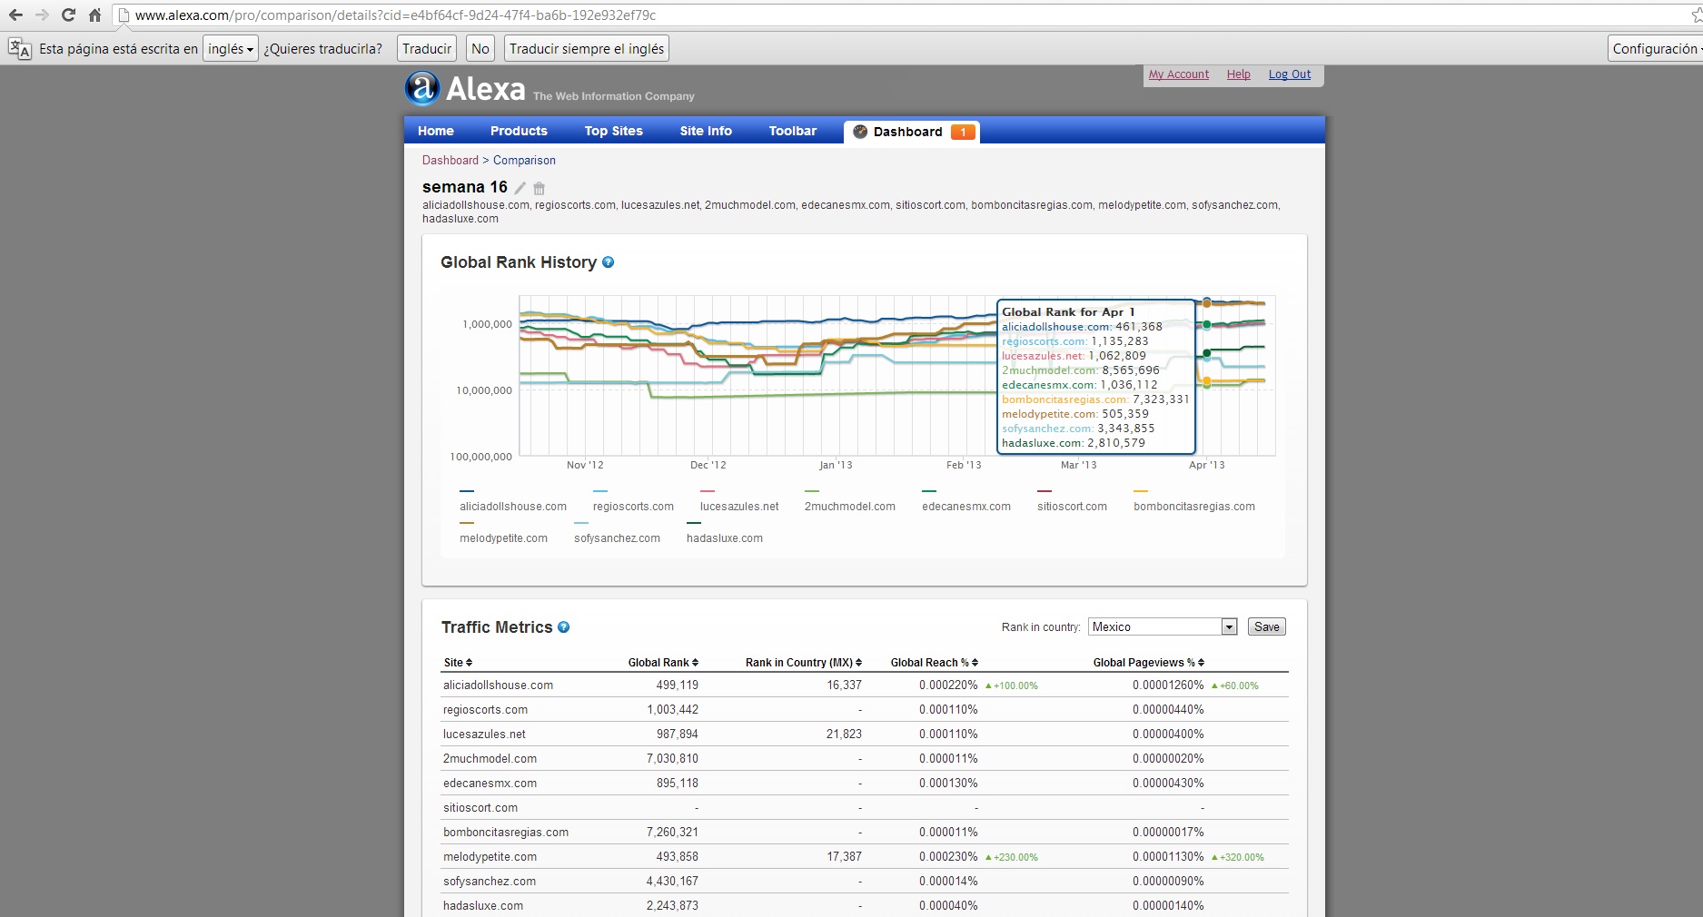The height and width of the screenshot is (917, 1703).
Task: Open Global Rank History help icon
Action: [x=609, y=262]
